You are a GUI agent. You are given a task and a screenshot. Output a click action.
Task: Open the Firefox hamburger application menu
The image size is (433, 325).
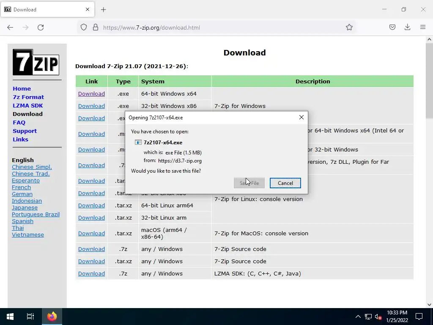click(x=423, y=28)
